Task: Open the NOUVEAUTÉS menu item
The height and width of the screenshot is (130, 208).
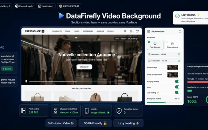Action: [x=57, y=31]
